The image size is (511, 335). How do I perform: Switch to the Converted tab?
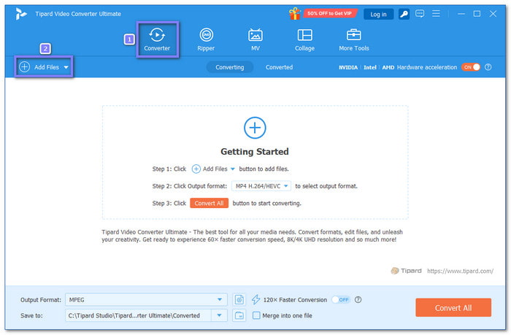279,67
